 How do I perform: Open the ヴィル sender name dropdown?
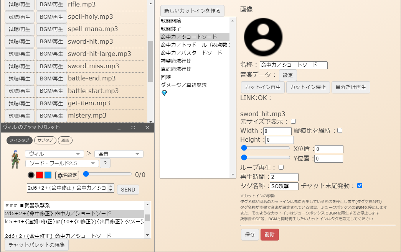click(x=54, y=154)
